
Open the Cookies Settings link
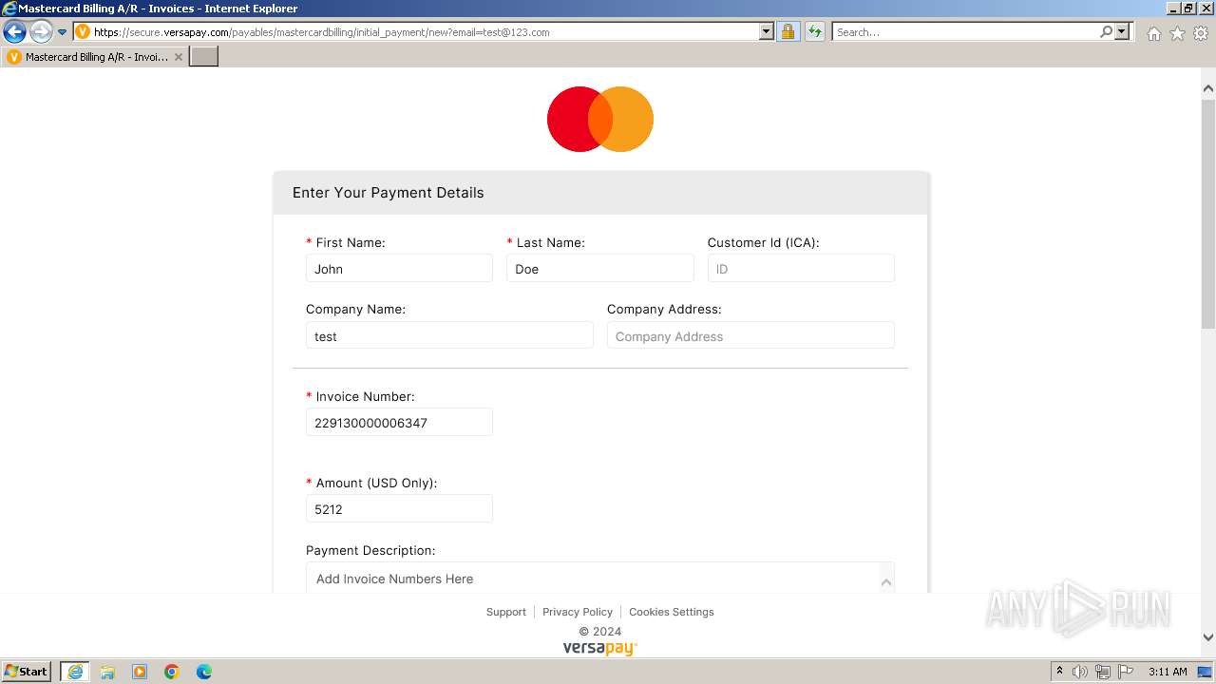pyautogui.click(x=672, y=612)
